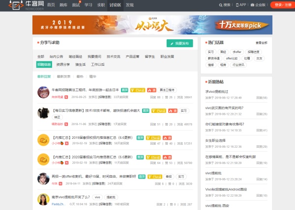Viewport: 295px width, 210px height.
Task: Open hot post vivo武汉面的有开奖的吗?
Action: click(x=224, y=108)
